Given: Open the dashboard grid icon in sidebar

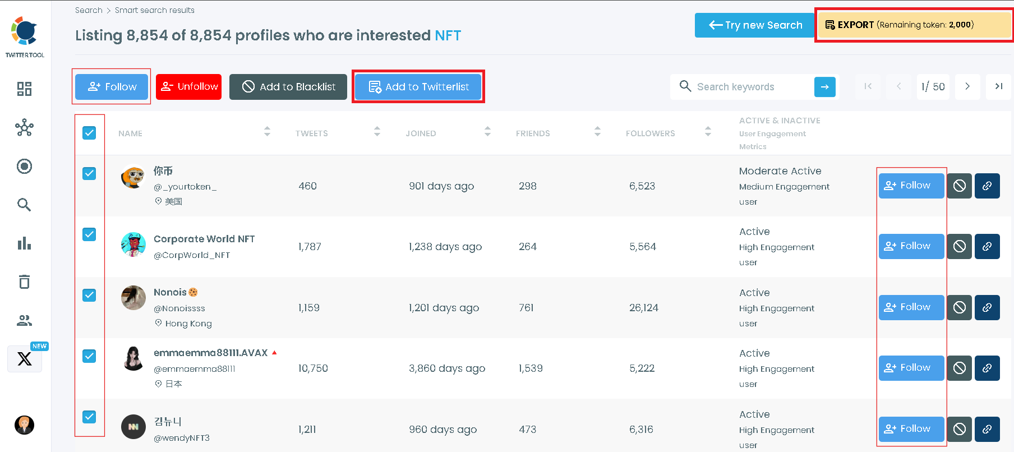Looking at the screenshot, I should 24,89.
